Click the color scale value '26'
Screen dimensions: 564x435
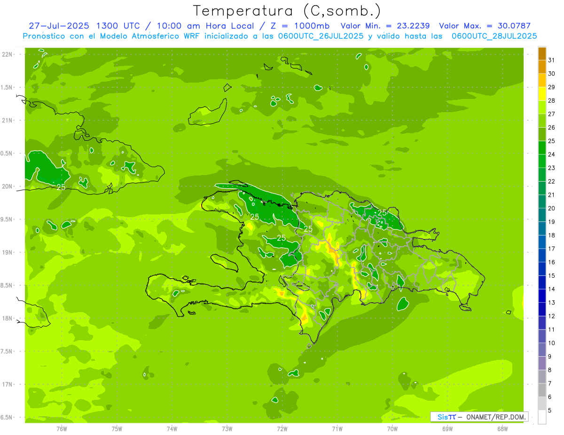pos(551,128)
